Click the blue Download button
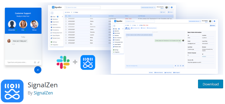 pyautogui.click(x=210, y=84)
